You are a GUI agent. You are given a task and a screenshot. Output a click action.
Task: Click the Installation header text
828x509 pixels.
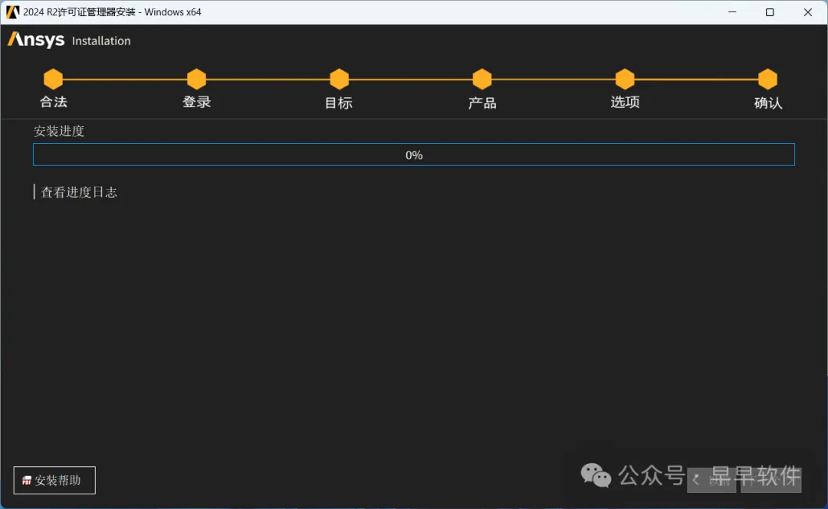tap(101, 41)
